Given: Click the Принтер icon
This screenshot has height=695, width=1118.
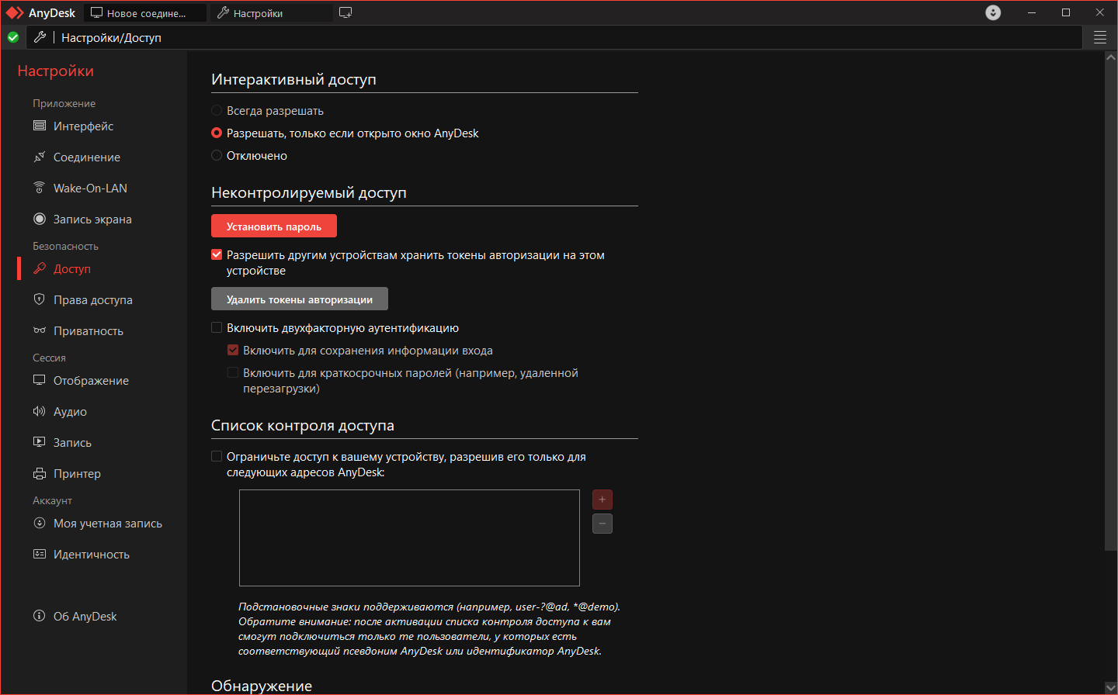Looking at the screenshot, I should [40, 473].
